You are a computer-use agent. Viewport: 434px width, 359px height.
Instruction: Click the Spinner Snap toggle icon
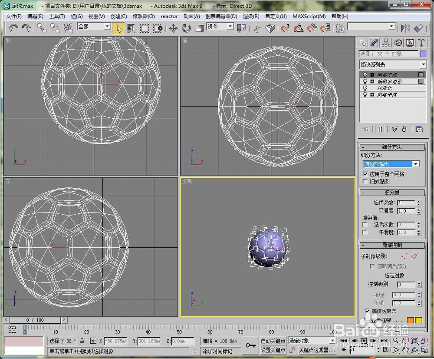coord(325,28)
